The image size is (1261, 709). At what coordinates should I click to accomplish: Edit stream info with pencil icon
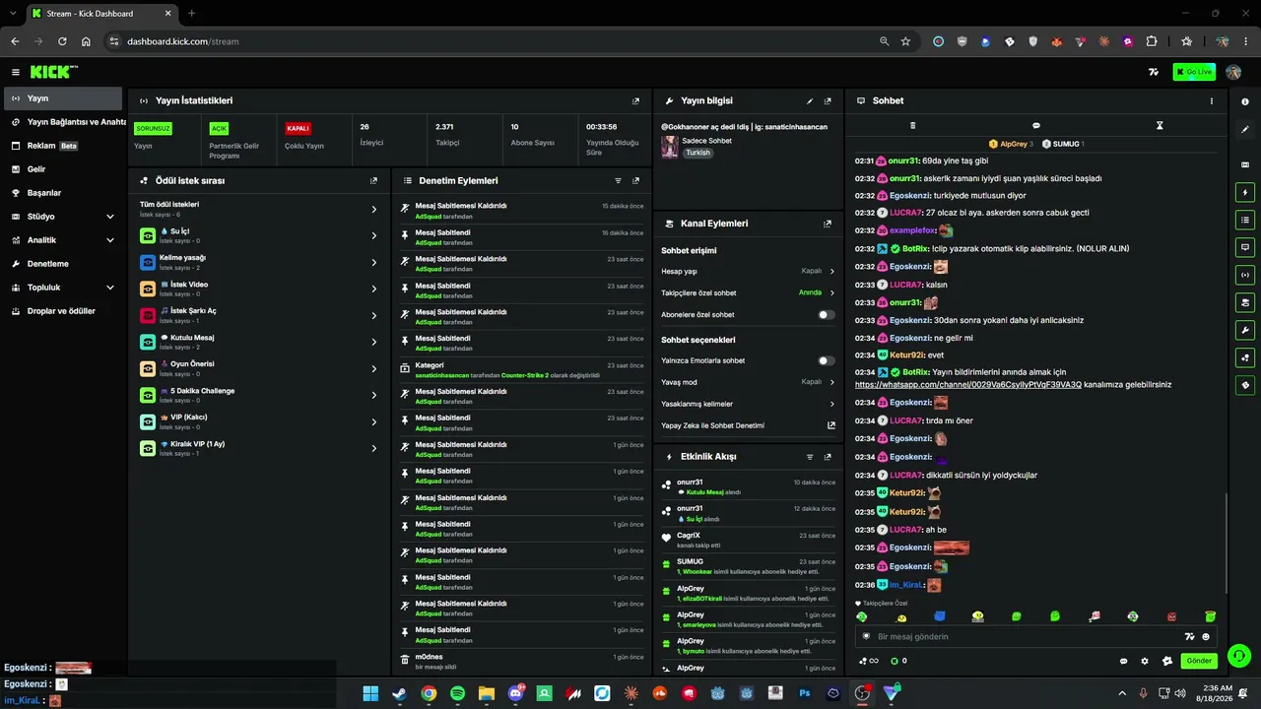click(x=810, y=100)
